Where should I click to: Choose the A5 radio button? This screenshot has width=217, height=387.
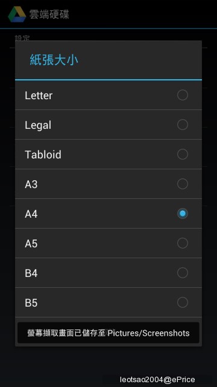click(183, 243)
